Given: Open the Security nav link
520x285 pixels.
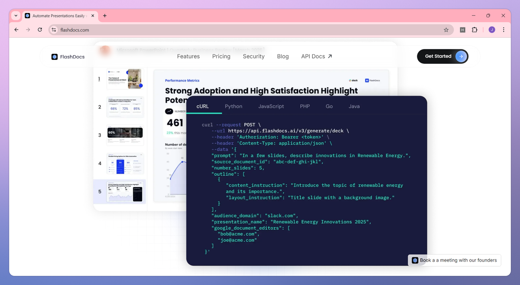Looking at the screenshot, I should 253,56.
